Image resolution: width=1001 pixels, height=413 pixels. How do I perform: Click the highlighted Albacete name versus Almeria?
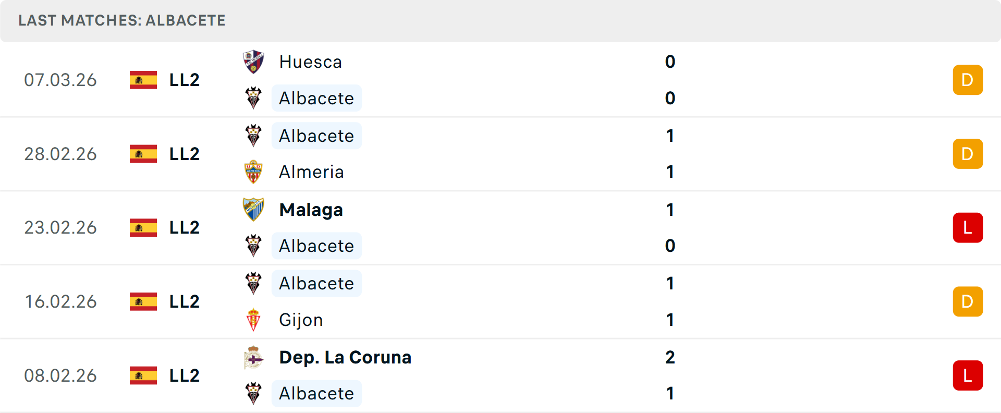click(316, 136)
